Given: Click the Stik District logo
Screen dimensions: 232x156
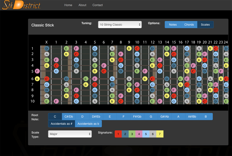Looking at the screenshot, I should click(22, 5).
